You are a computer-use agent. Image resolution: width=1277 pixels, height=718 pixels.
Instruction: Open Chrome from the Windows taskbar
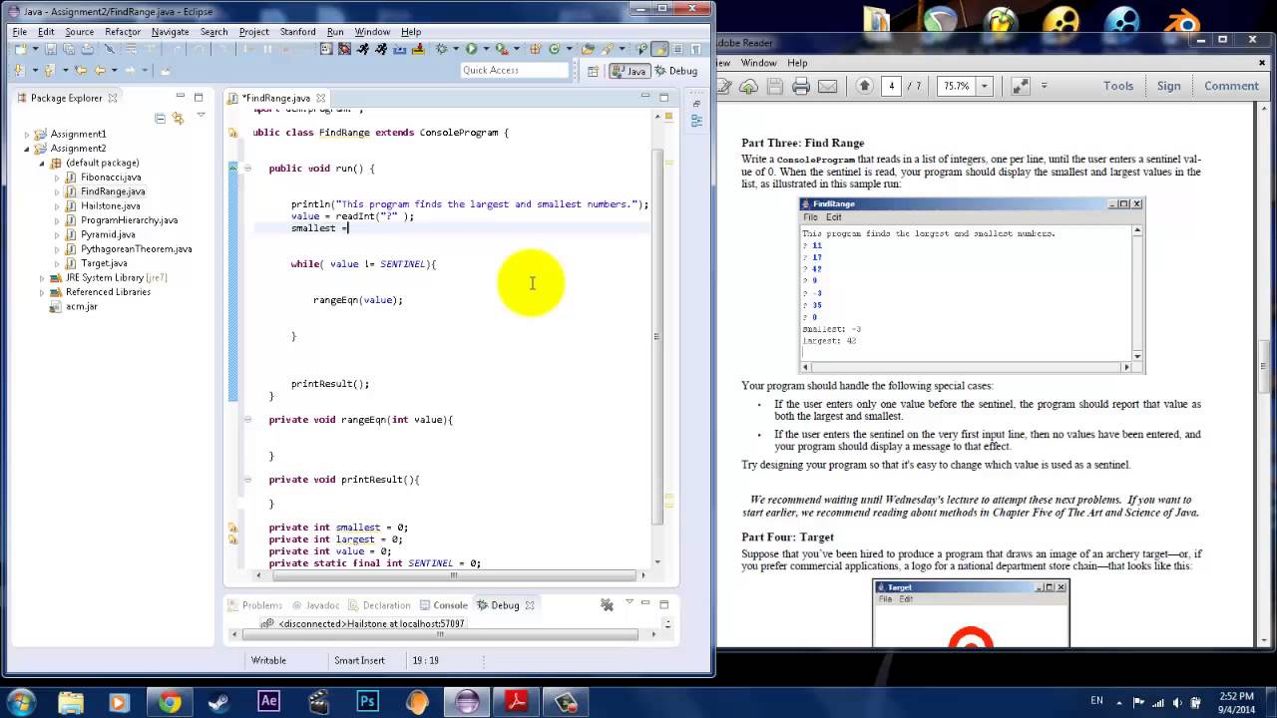pyautogui.click(x=170, y=702)
